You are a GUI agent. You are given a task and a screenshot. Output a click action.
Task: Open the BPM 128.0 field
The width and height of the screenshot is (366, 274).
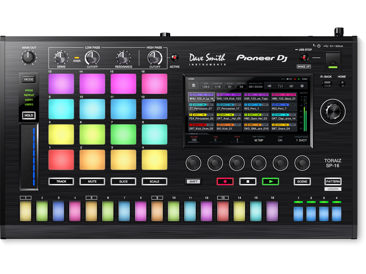[x=206, y=86]
